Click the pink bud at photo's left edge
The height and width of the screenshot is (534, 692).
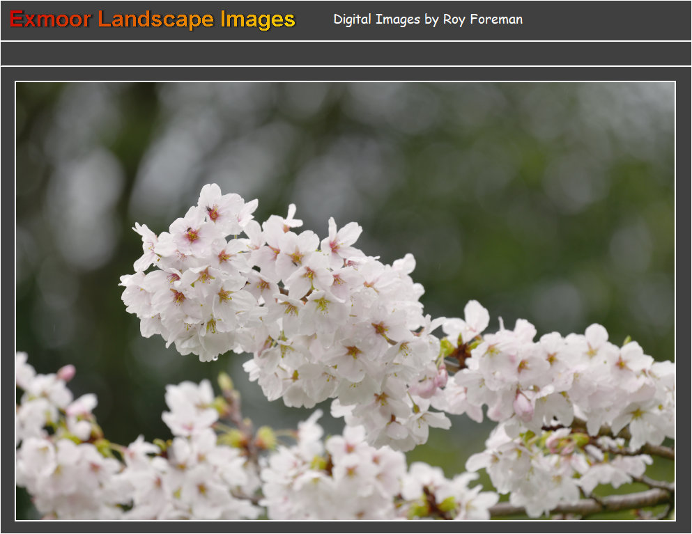point(66,373)
